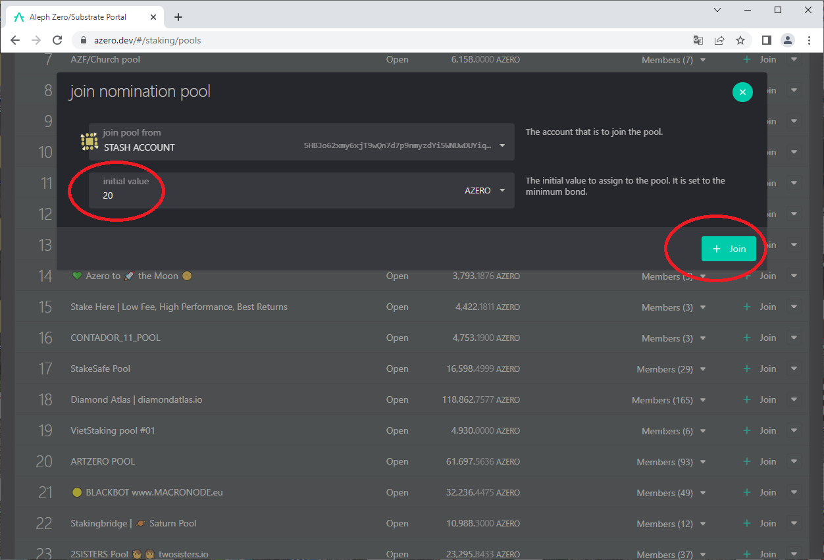Viewport: 824px width, 560px height.
Task: Open row options arrow for Azero to the Moon
Action: [794, 276]
